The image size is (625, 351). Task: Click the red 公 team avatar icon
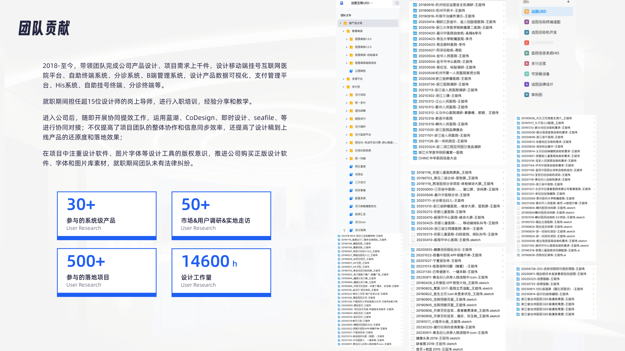click(526, 43)
